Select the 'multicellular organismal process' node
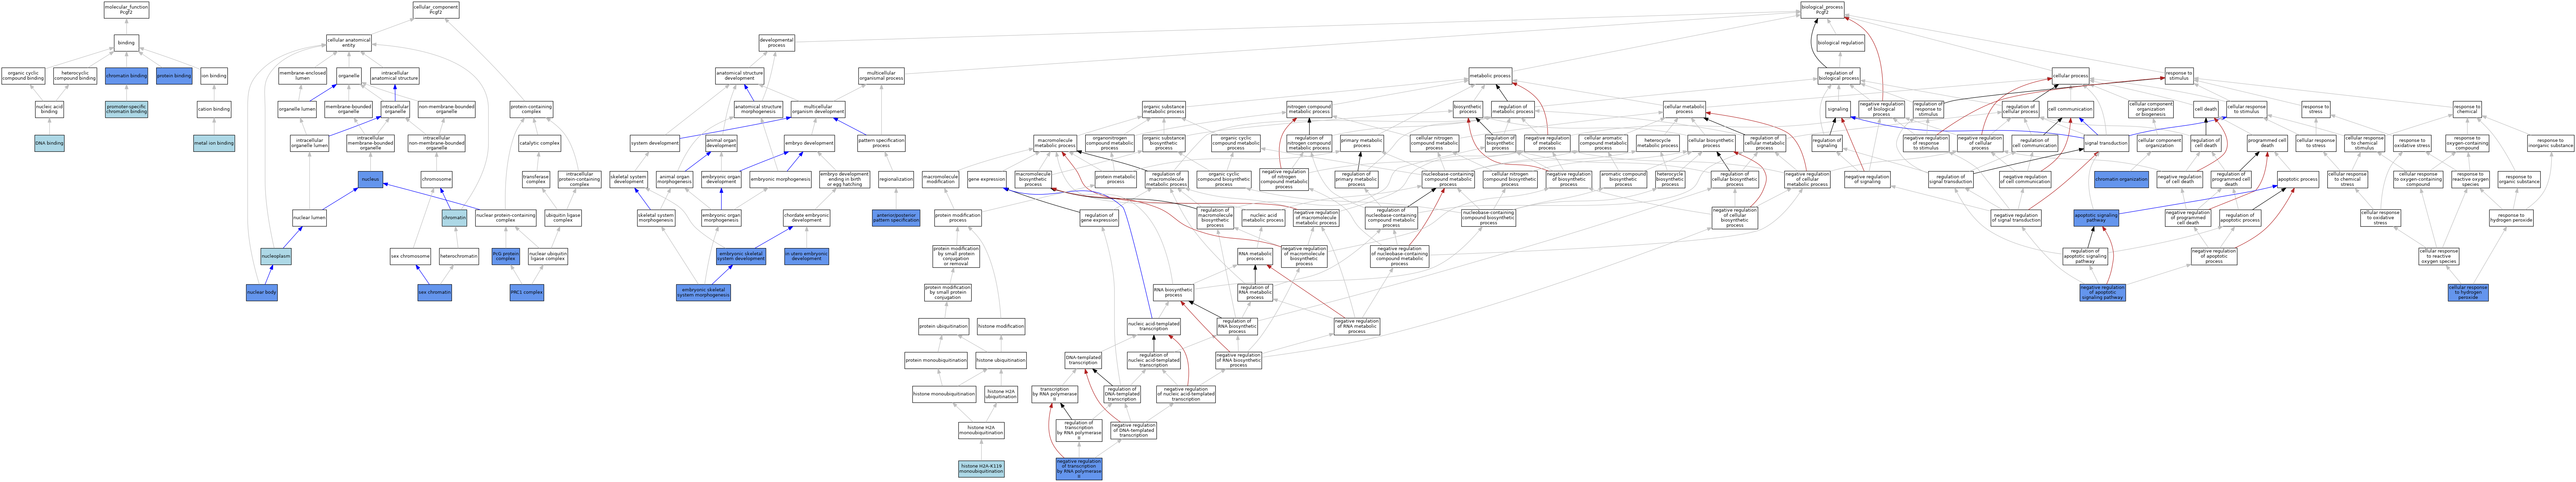Image resolution: width=2576 pixels, height=482 pixels. tap(881, 76)
